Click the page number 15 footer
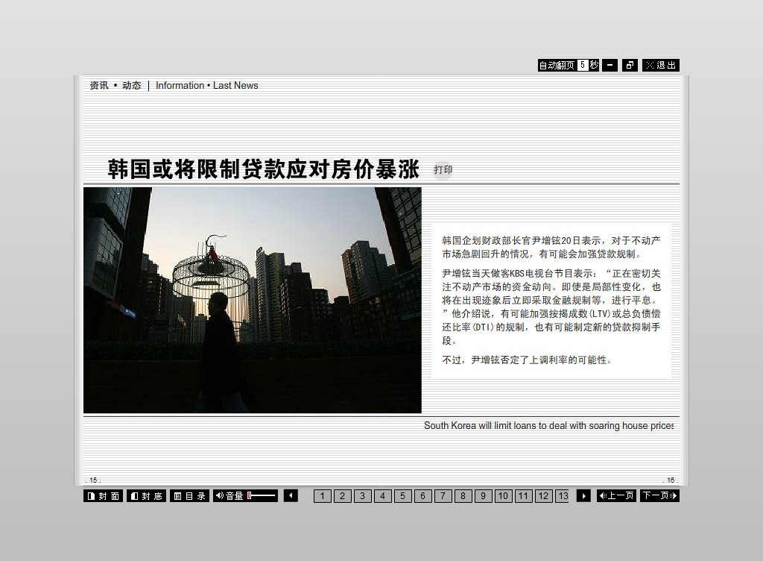This screenshot has height=561, width=763. point(93,480)
